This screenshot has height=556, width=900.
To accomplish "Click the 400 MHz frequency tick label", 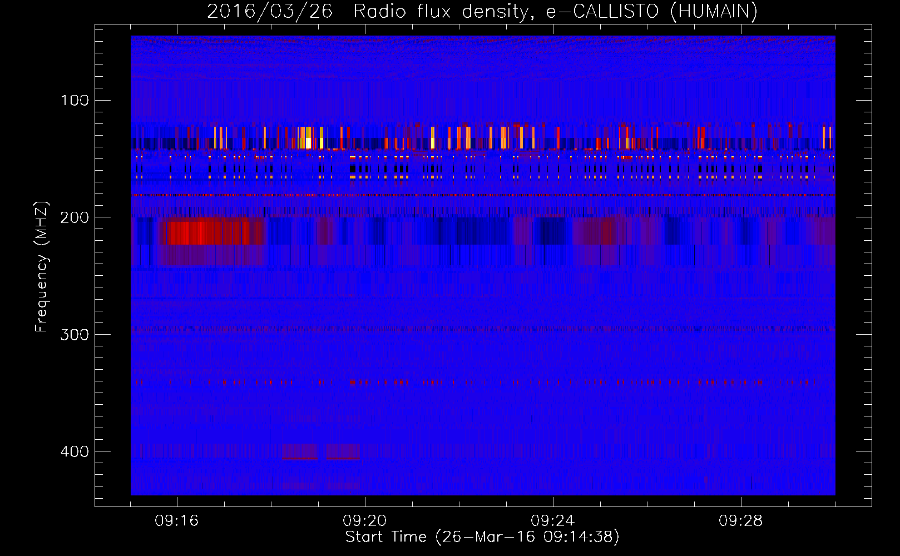I will (75, 451).
